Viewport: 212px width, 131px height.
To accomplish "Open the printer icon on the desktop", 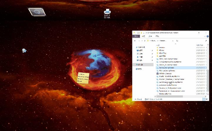I will (107, 14).
